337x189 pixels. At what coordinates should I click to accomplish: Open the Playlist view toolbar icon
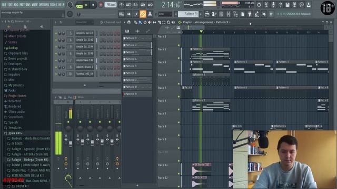(x=207, y=14)
